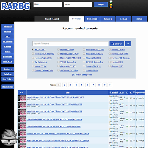Click the Search button with magnifier
The width and height of the screenshot is (148, 148).
[x=117, y=44]
